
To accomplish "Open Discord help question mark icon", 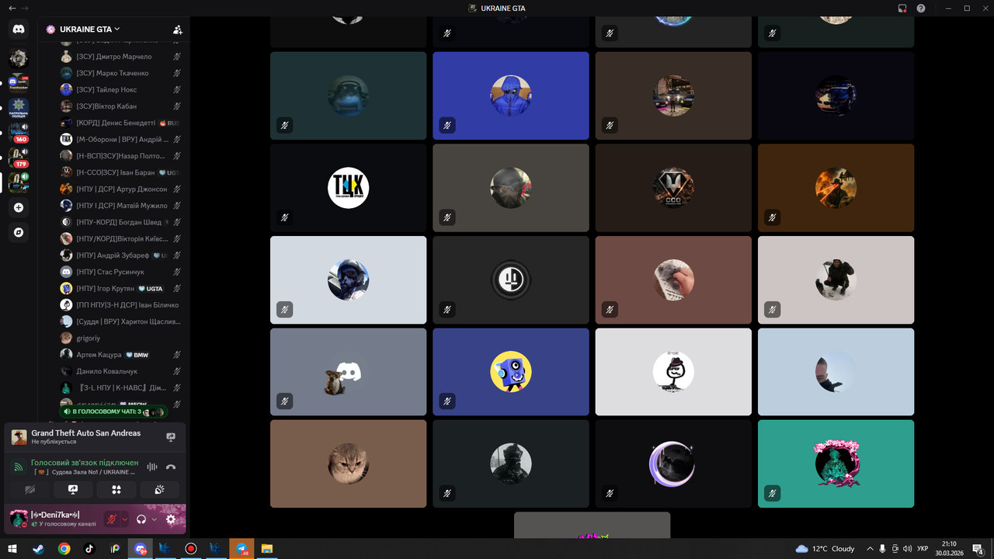I will point(921,8).
